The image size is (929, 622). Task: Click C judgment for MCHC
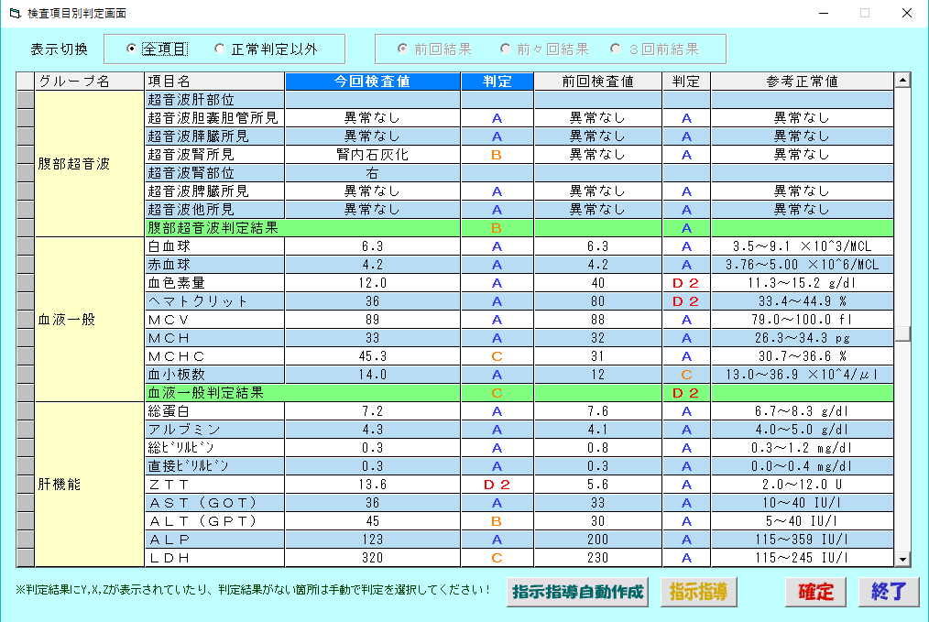497,356
